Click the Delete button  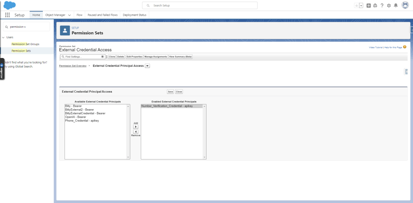pyautogui.click(x=121, y=56)
